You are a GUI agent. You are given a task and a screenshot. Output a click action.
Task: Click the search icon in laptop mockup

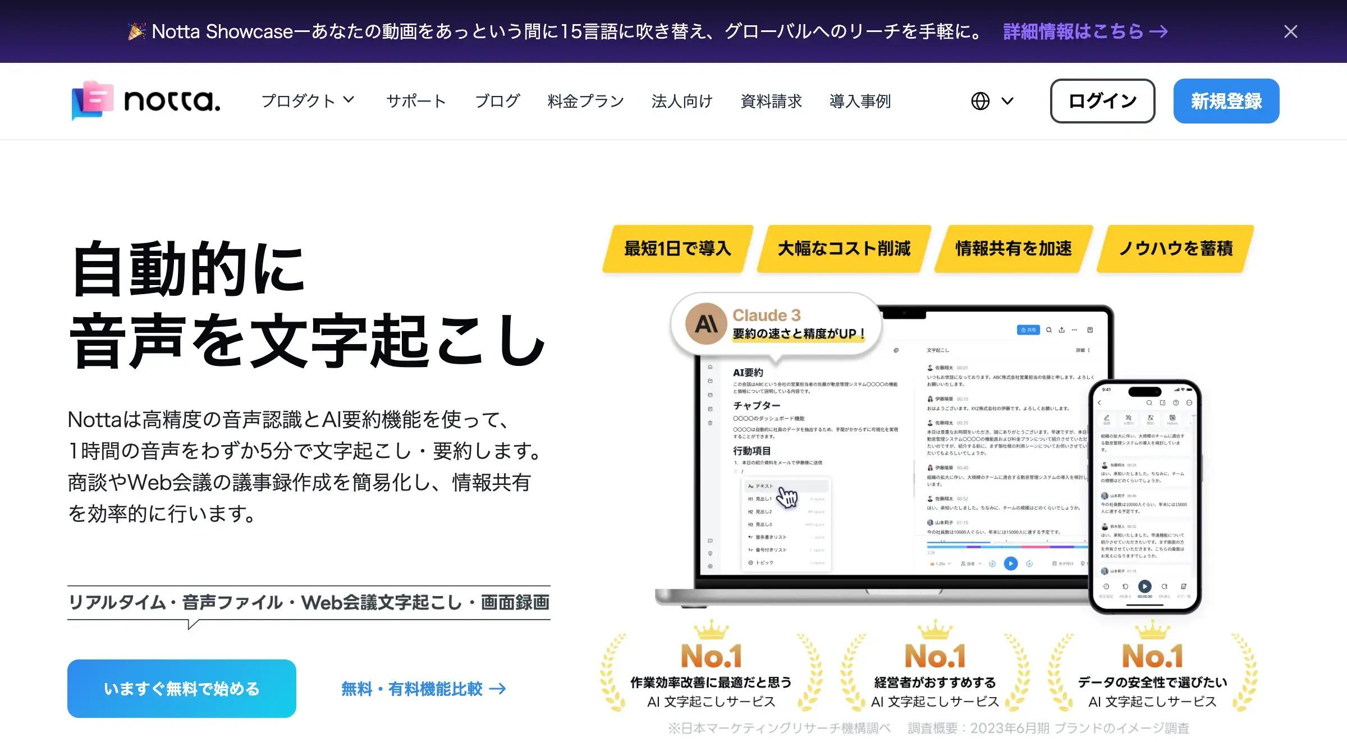(x=1048, y=330)
